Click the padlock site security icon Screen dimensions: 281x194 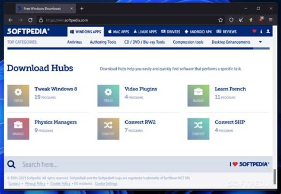pos(41,20)
